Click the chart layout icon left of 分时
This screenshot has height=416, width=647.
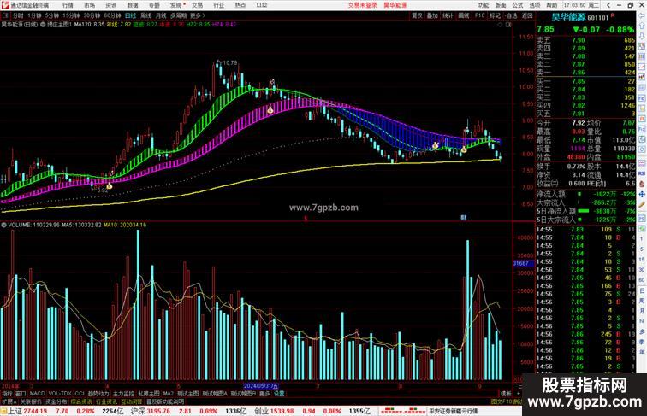point(5,15)
